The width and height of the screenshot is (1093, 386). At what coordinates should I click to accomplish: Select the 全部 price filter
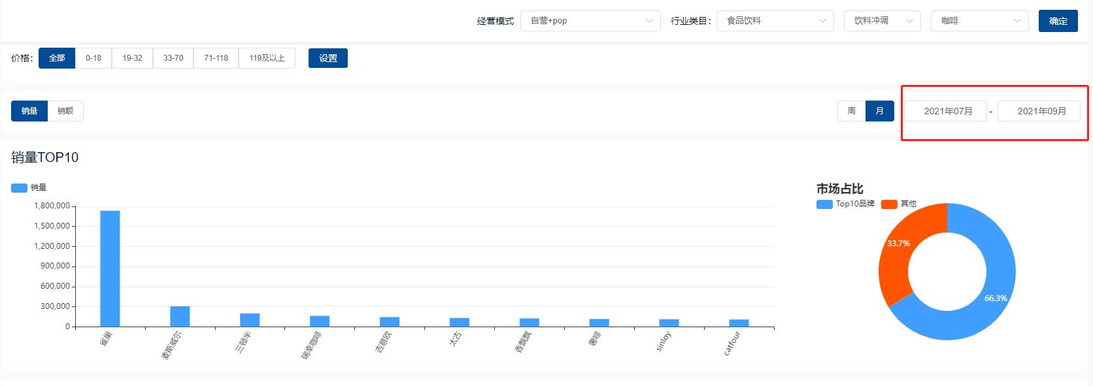(x=57, y=58)
